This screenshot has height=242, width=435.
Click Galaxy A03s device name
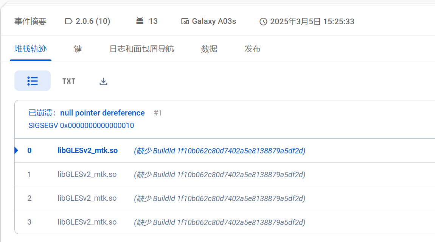coord(214,21)
